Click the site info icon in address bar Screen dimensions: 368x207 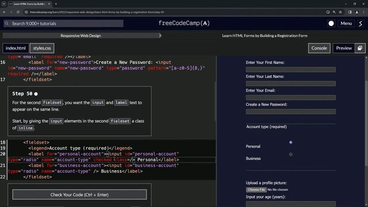(26, 12)
